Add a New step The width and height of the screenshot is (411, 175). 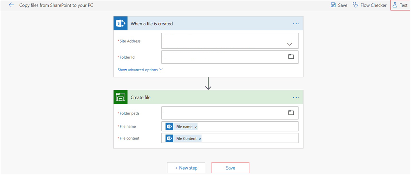(x=186, y=168)
